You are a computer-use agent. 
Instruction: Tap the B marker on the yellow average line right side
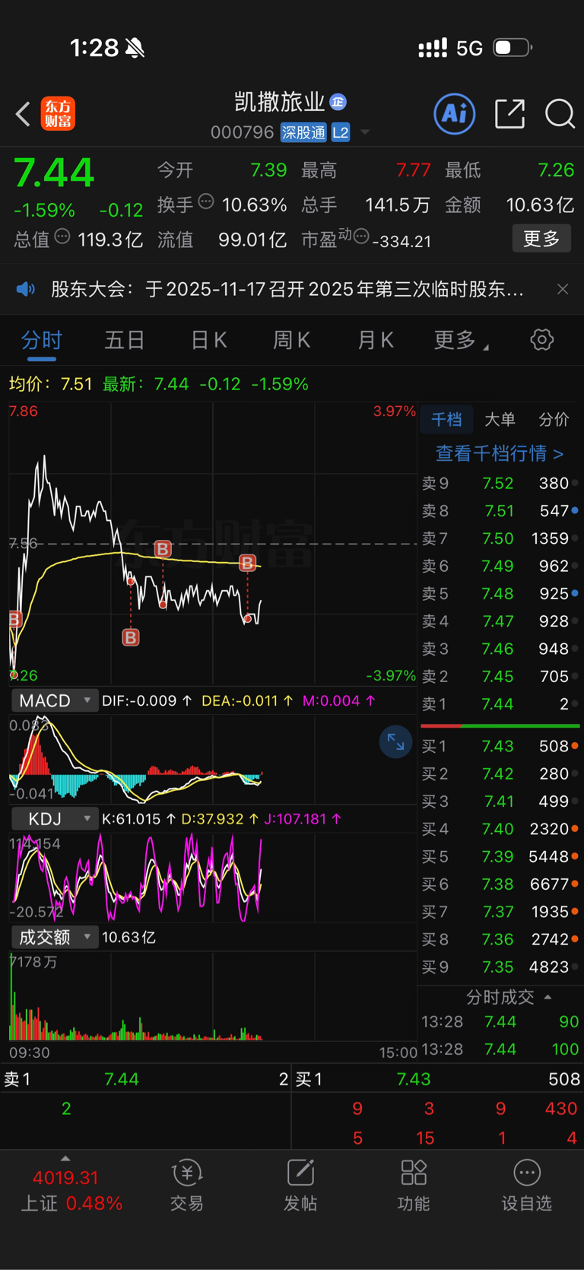pos(247,563)
